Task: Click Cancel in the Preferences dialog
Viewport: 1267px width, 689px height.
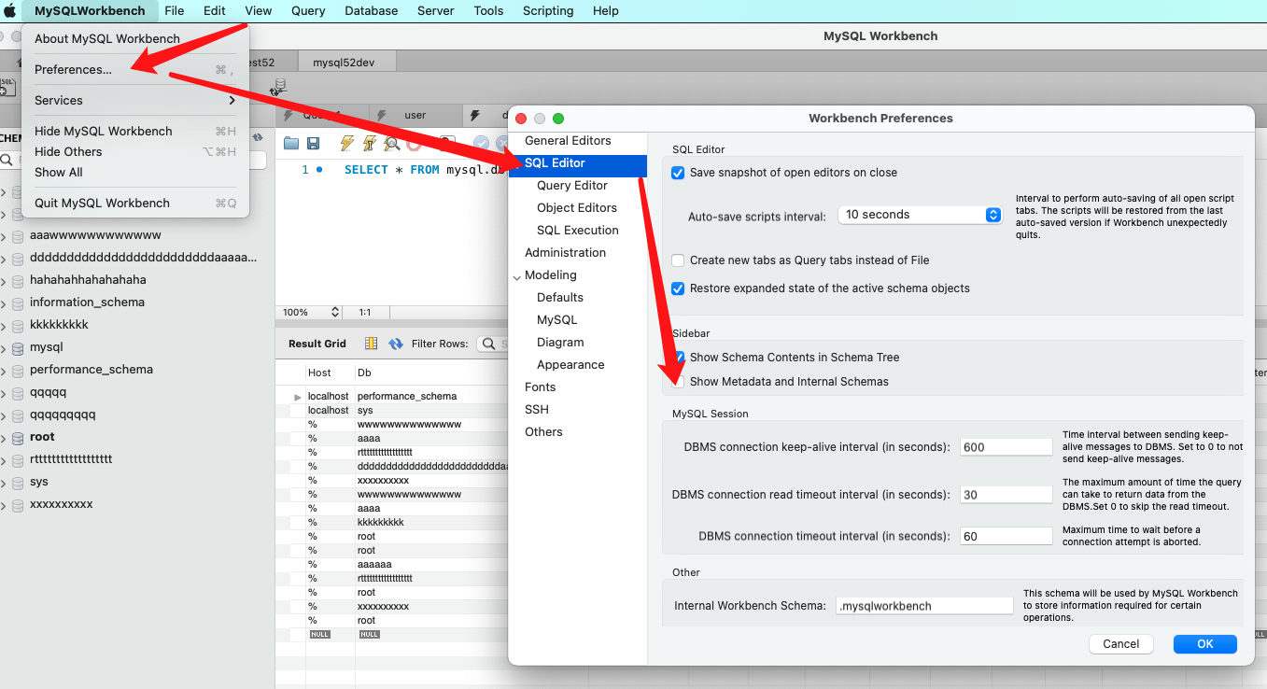Action: tap(1120, 643)
